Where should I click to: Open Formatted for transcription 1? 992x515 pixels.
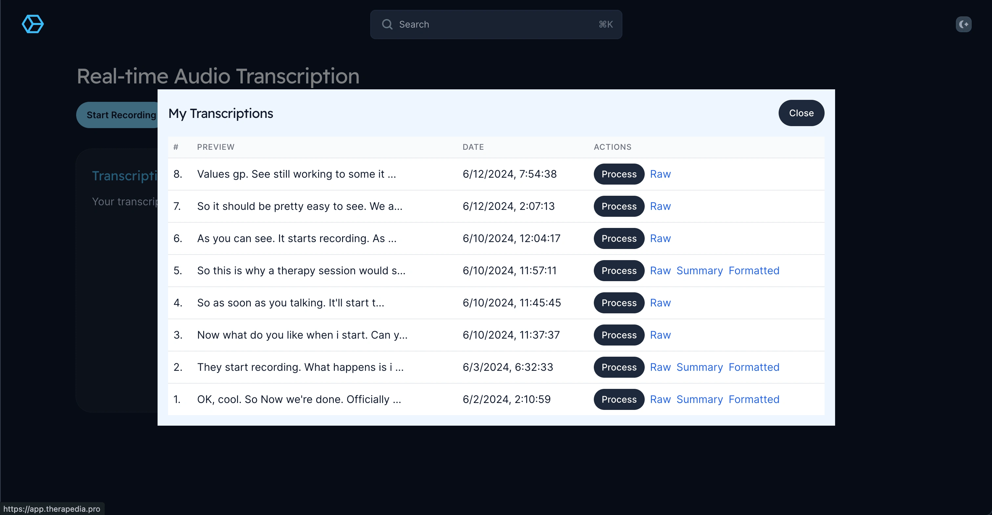(x=754, y=399)
